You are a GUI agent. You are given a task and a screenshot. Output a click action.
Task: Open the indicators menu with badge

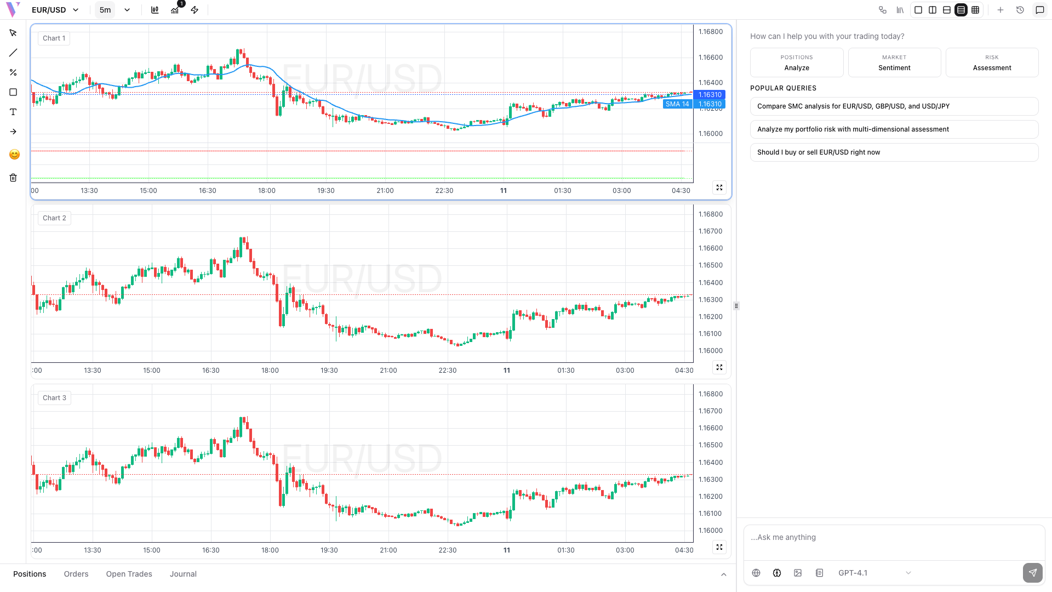[x=175, y=10]
